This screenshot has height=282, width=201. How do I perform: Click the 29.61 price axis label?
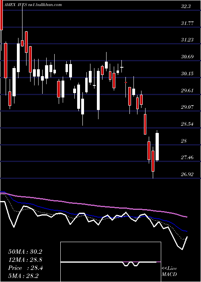pos(187,90)
